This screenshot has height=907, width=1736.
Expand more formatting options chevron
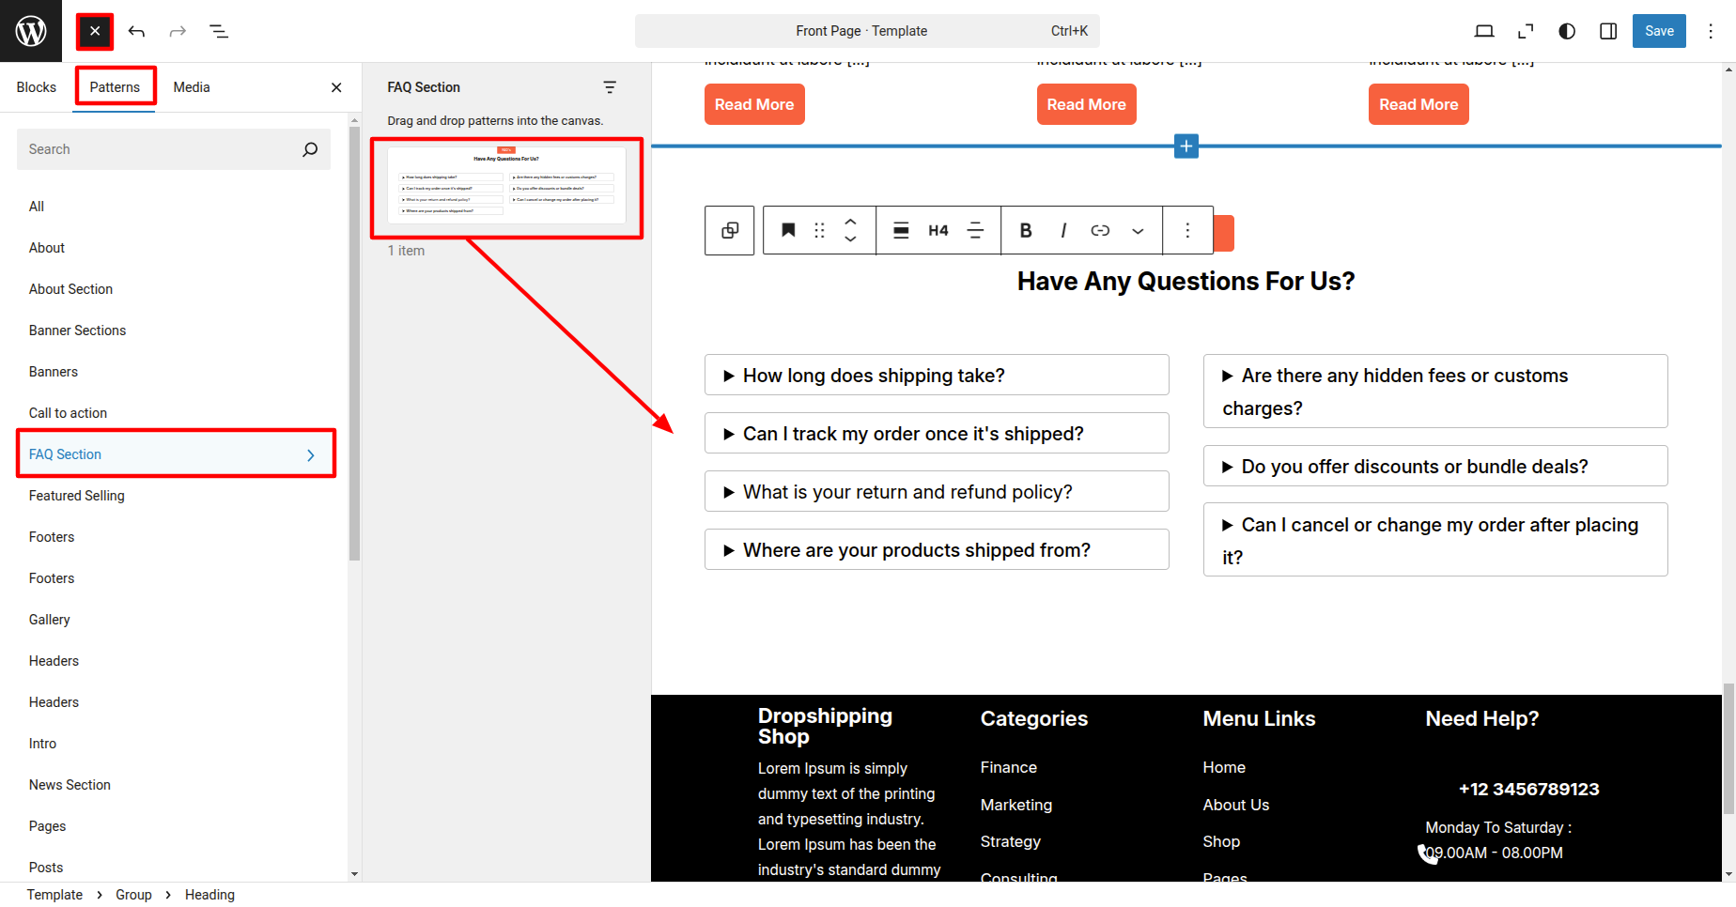coord(1138,230)
